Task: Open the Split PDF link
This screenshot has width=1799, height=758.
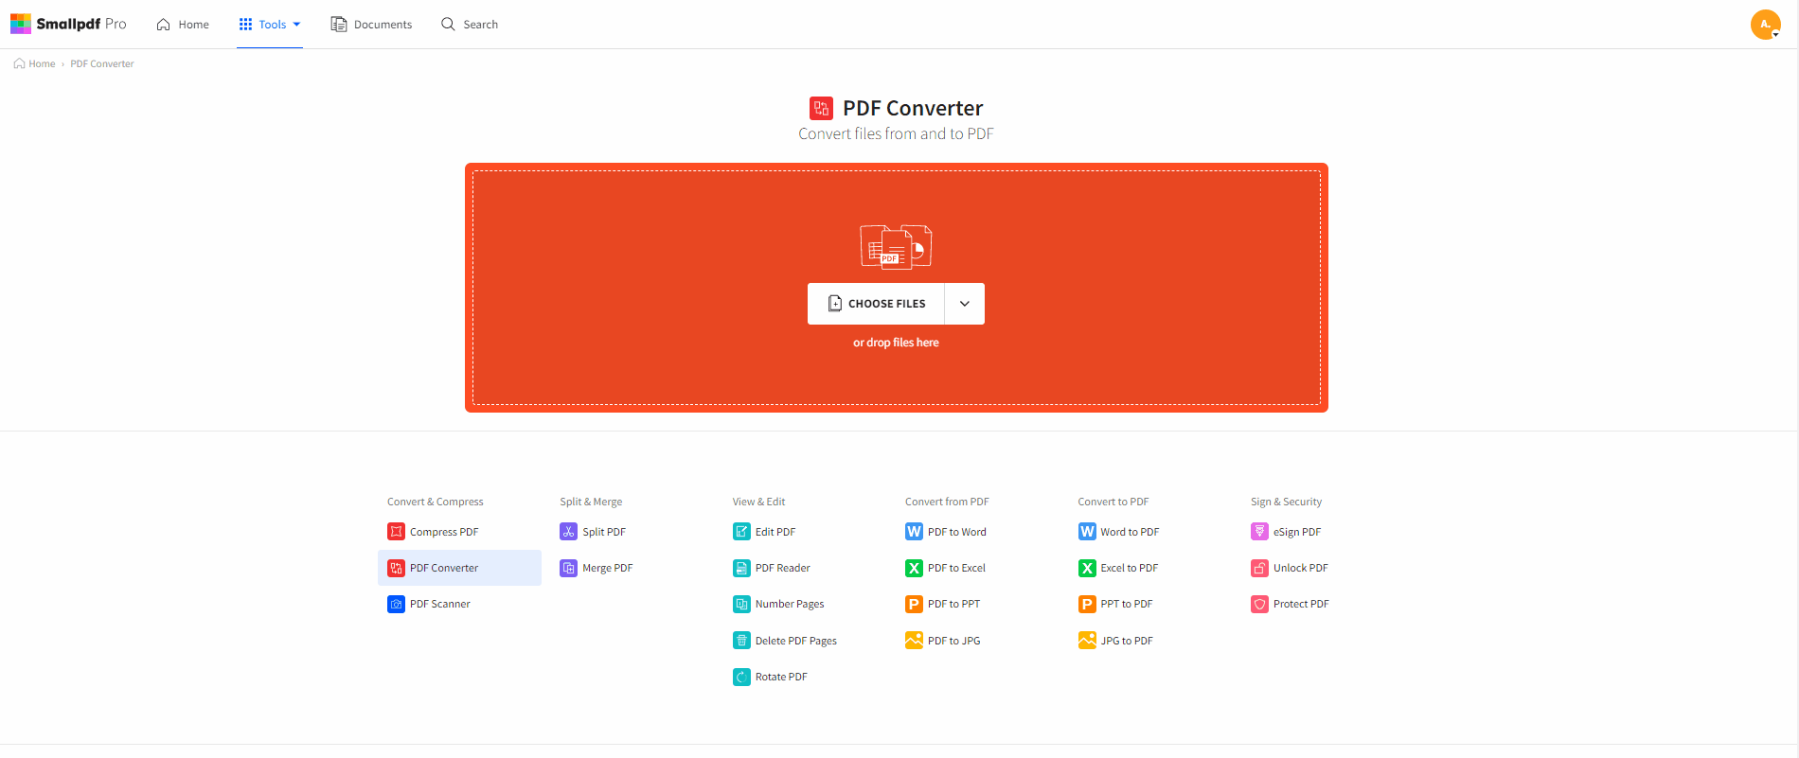Action: pos(604,532)
